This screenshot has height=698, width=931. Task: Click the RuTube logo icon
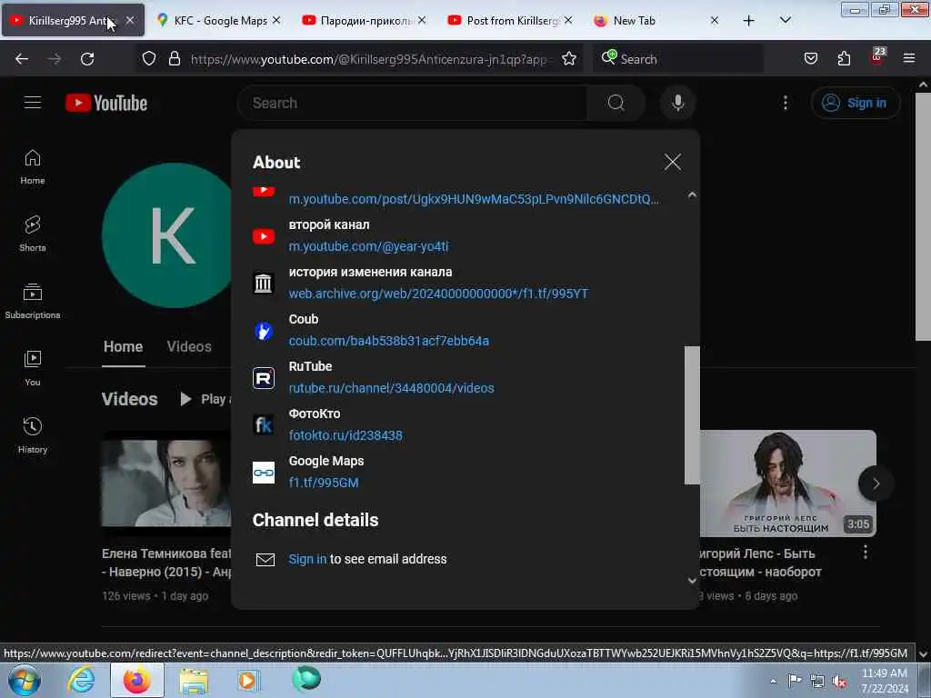point(264,377)
